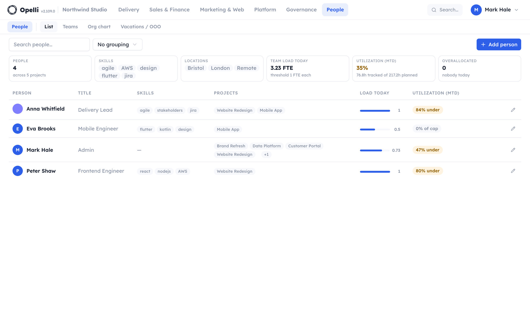Click the 80% under utilization badge
The width and height of the screenshot is (530, 316).
[x=428, y=171]
